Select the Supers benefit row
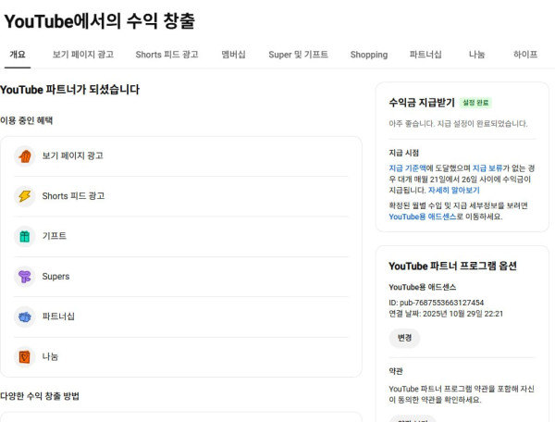This screenshot has width=555, height=422. (x=181, y=277)
